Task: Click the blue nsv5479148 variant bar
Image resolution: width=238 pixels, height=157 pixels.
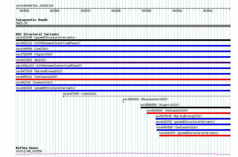Action: click(193, 119)
